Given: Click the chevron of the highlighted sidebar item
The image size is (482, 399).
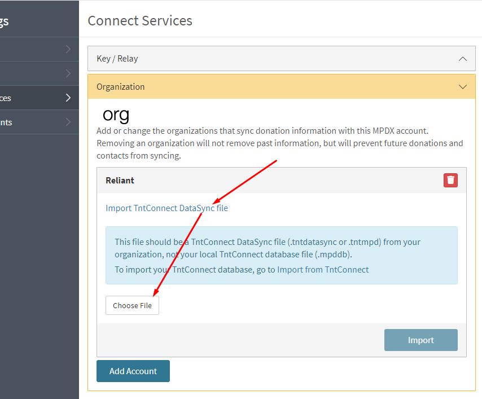Looking at the screenshot, I should tap(68, 98).
